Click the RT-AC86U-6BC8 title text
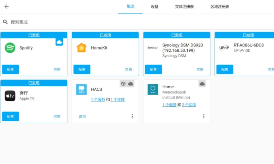This screenshot has height=164, width=274. (249, 45)
